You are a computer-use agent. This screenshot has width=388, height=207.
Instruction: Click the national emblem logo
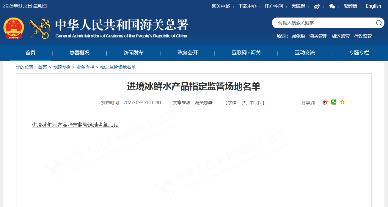pyautogui.click(x=13, y=28)
